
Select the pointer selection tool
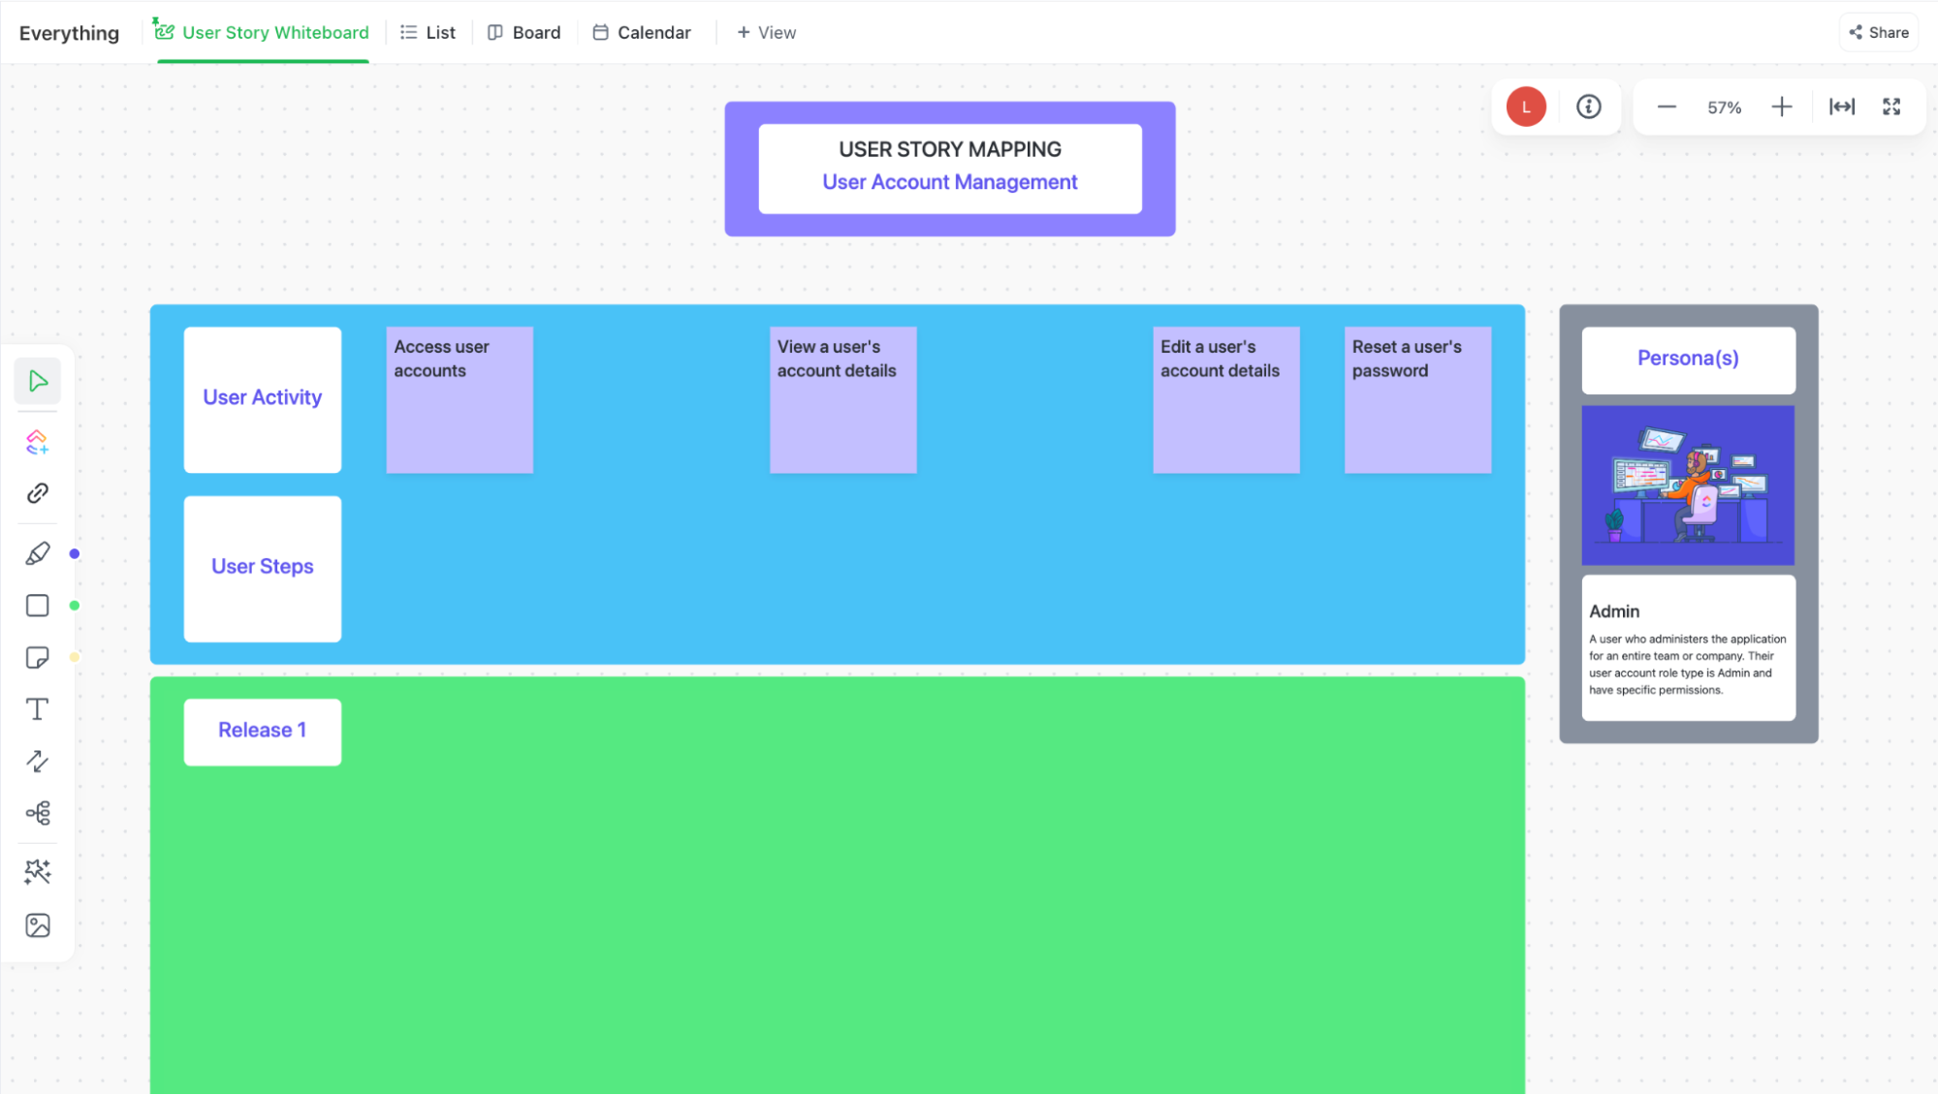[x=38, y=381]
